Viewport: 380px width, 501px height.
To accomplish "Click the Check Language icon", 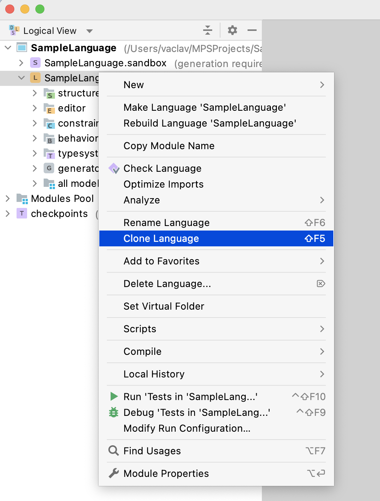I will click(114, 168).
